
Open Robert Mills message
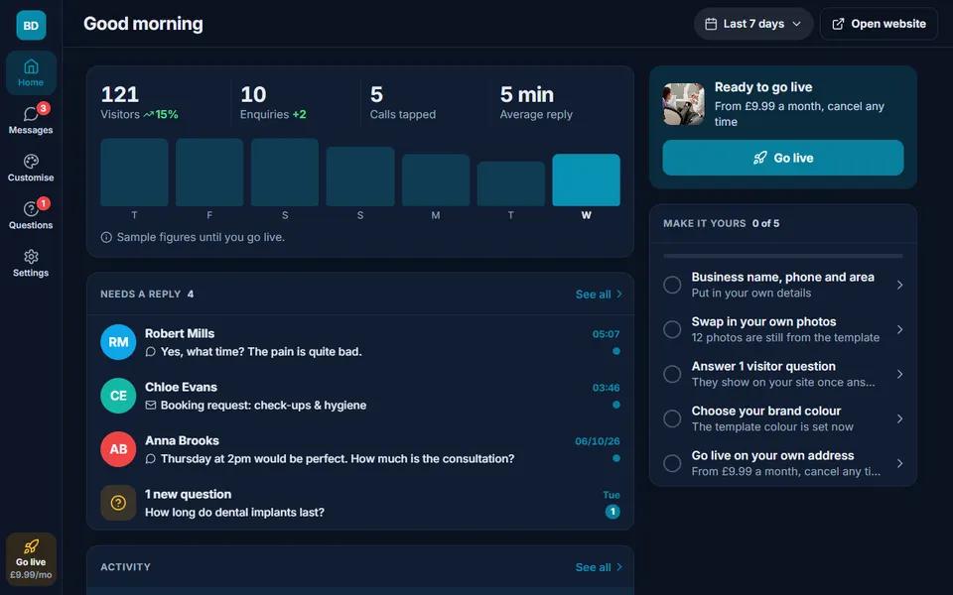359,342
